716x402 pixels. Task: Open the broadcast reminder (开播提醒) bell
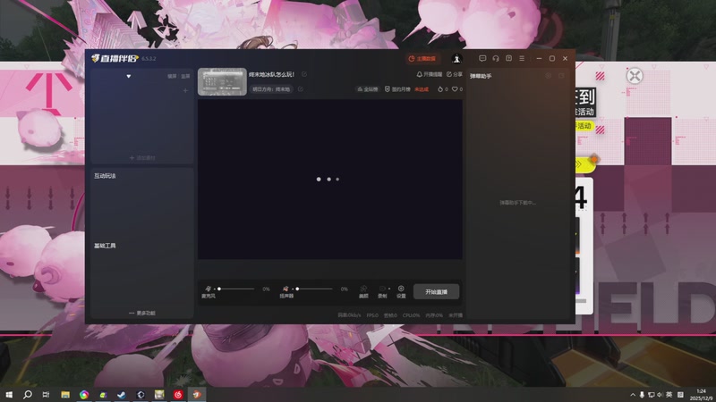tap(429, 74)
